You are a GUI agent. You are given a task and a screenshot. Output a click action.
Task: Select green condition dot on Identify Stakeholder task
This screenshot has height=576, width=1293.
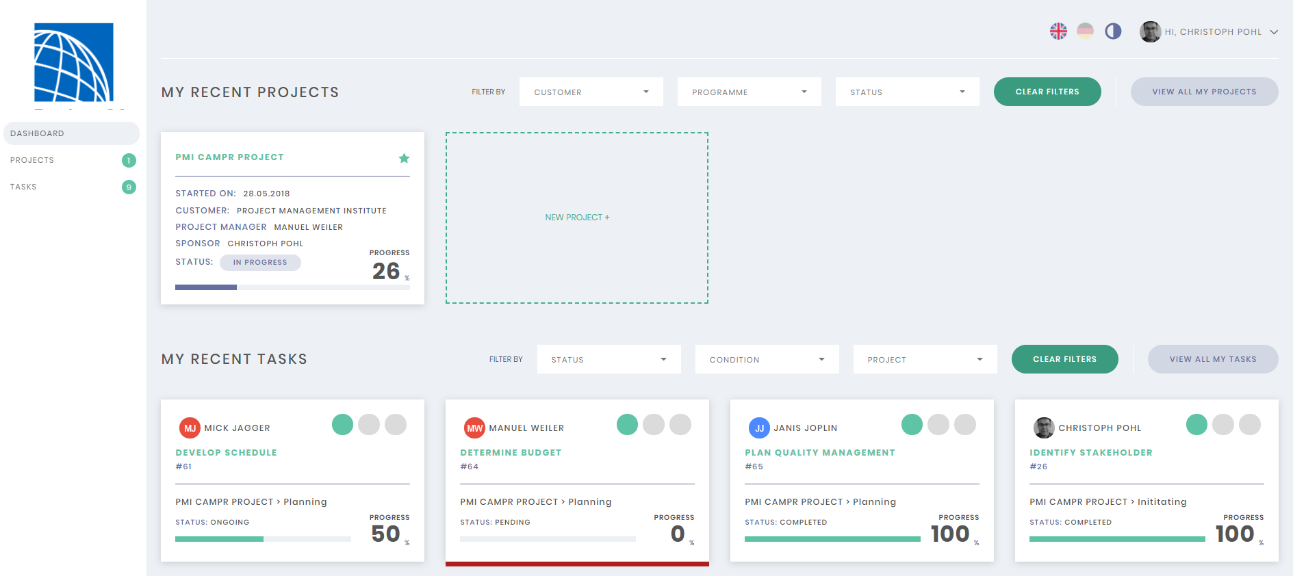click(1196, 425)
